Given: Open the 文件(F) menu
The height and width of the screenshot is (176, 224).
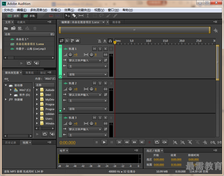Looking at the screenshot, I should pyautogui.click(x=8, y=10).
